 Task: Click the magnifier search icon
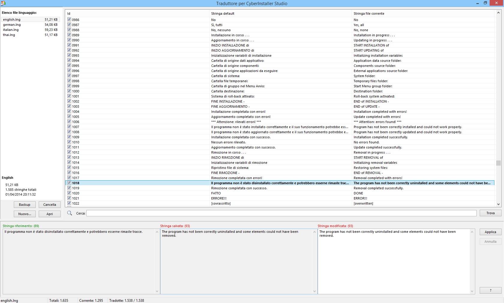[x=70, y=213]
